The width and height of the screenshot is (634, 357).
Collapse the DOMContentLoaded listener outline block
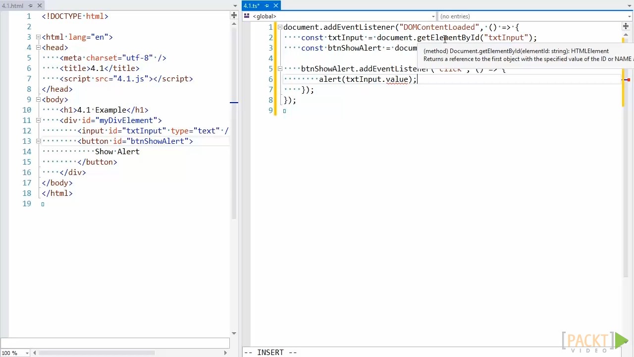click(280, 27)
